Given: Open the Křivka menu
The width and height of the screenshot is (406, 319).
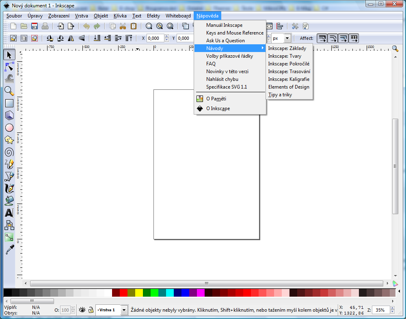Looking at the screenshot, I should pyautogui.click(x=120, y=16).
